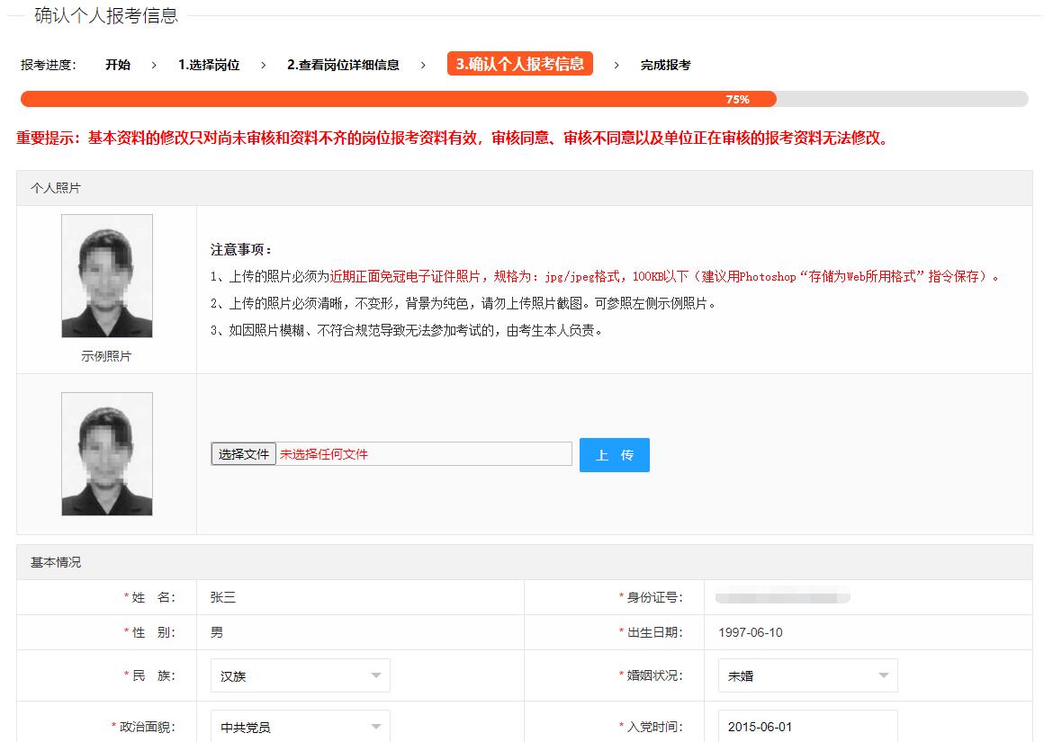Screen dimensions: 1044x742
Task: Select the 开始 step in the breadcrumb
Action: 119,64
